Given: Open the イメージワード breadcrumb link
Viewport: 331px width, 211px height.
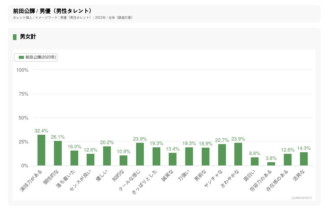Looking at the screenshot, I should pos(46,17).
